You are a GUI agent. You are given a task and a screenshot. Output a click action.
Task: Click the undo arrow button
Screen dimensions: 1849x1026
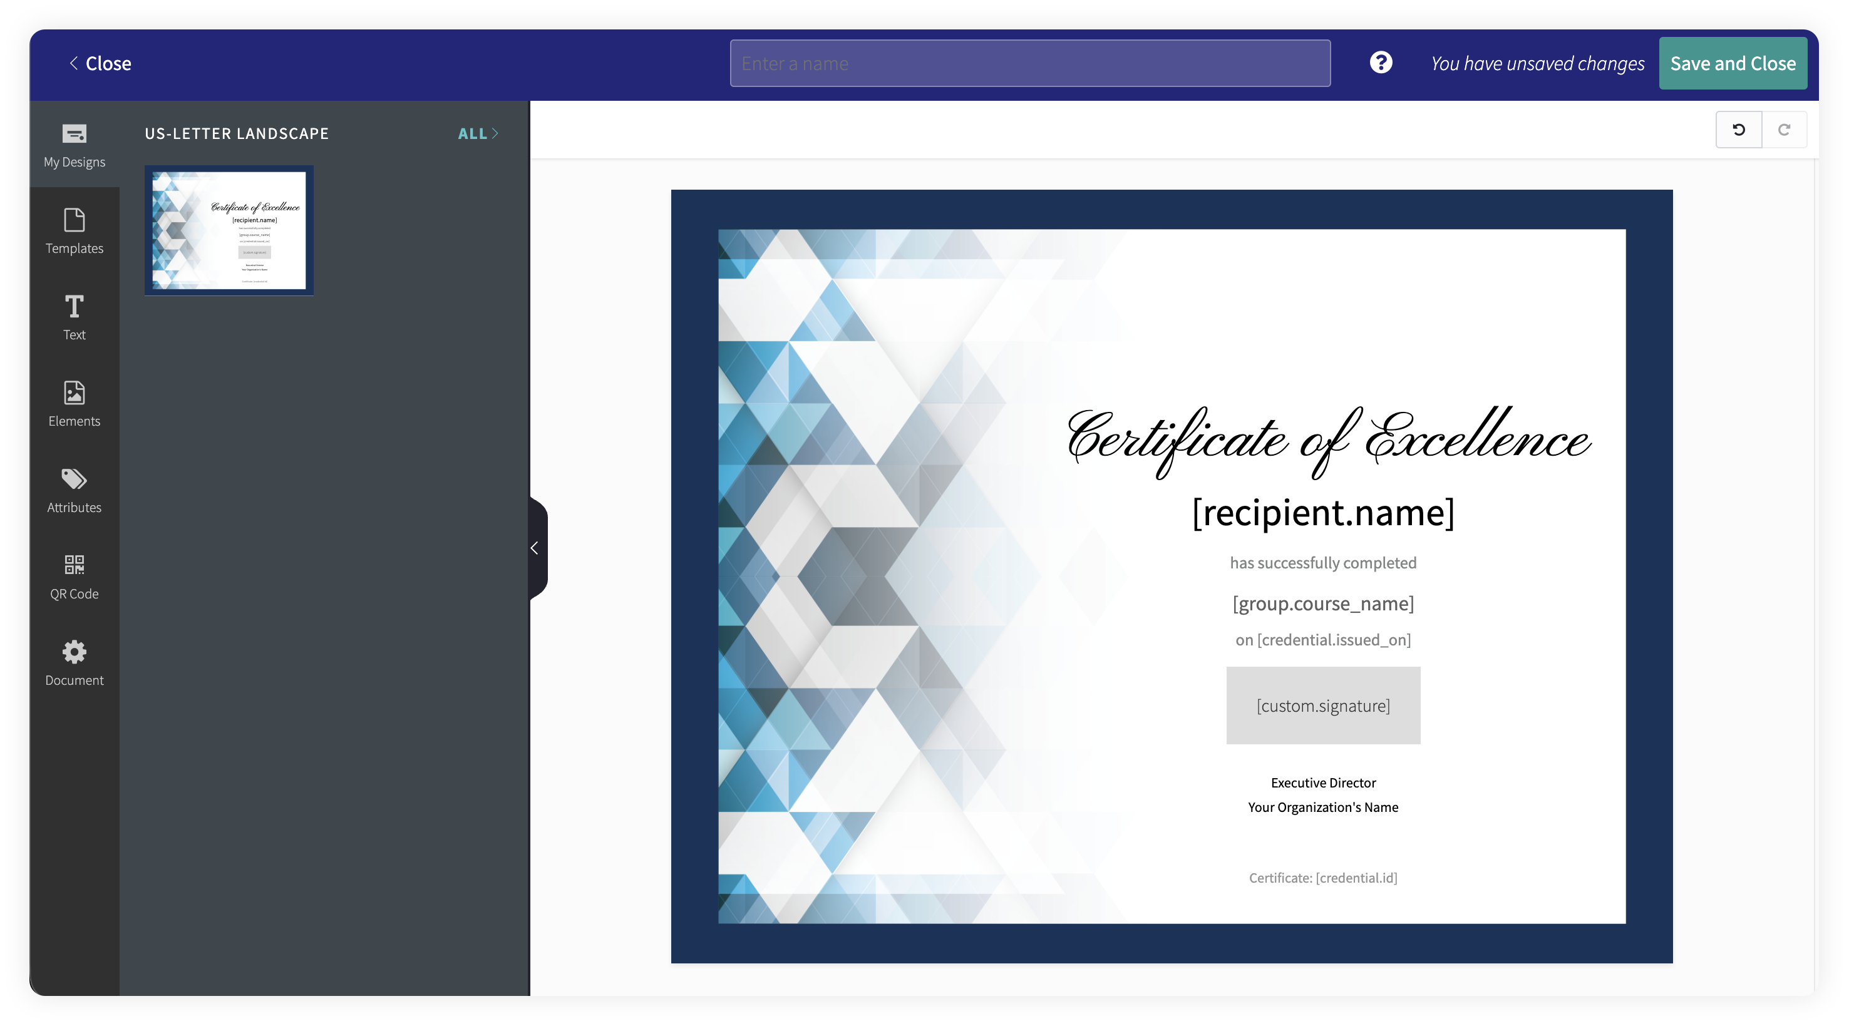(x=1738, y=130)
